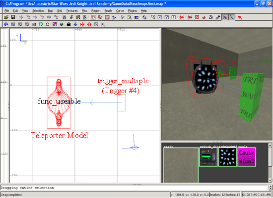Viewport: 273px width, 198px height.
Task: Open the Show Entities As dropdown
Action: click(240, 17)
